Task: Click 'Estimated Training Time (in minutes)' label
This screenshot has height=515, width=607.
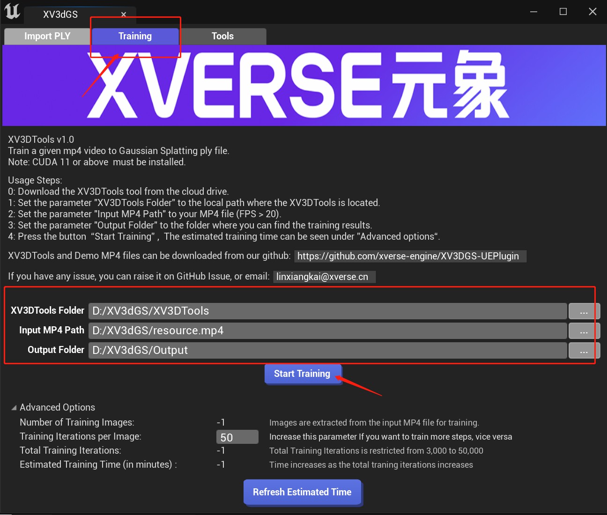Action: pyautogui.click(x=98, y=464)
